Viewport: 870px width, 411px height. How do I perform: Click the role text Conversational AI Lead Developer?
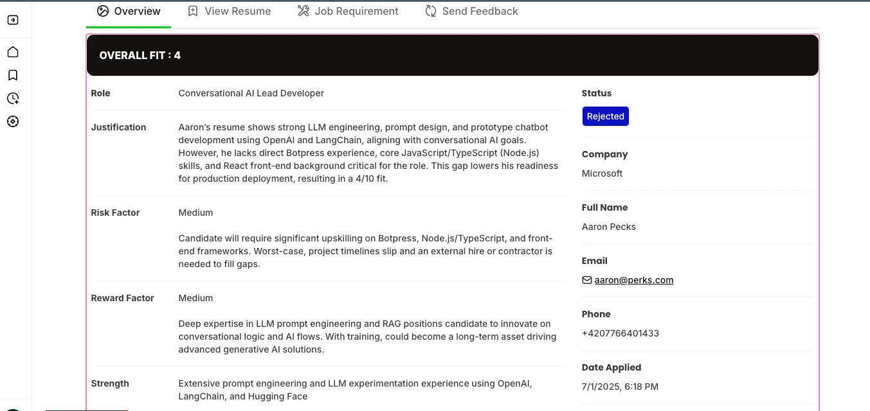tap(251, 93)
